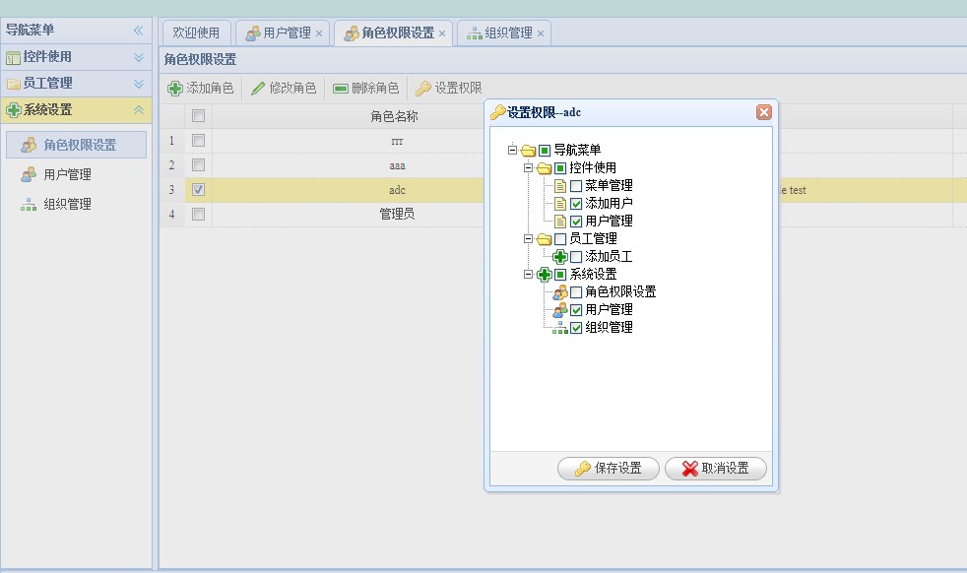Screen dimensions: 967x573
Task: Expand the 控件使用 accordion chevron
Action: [139, 57]
